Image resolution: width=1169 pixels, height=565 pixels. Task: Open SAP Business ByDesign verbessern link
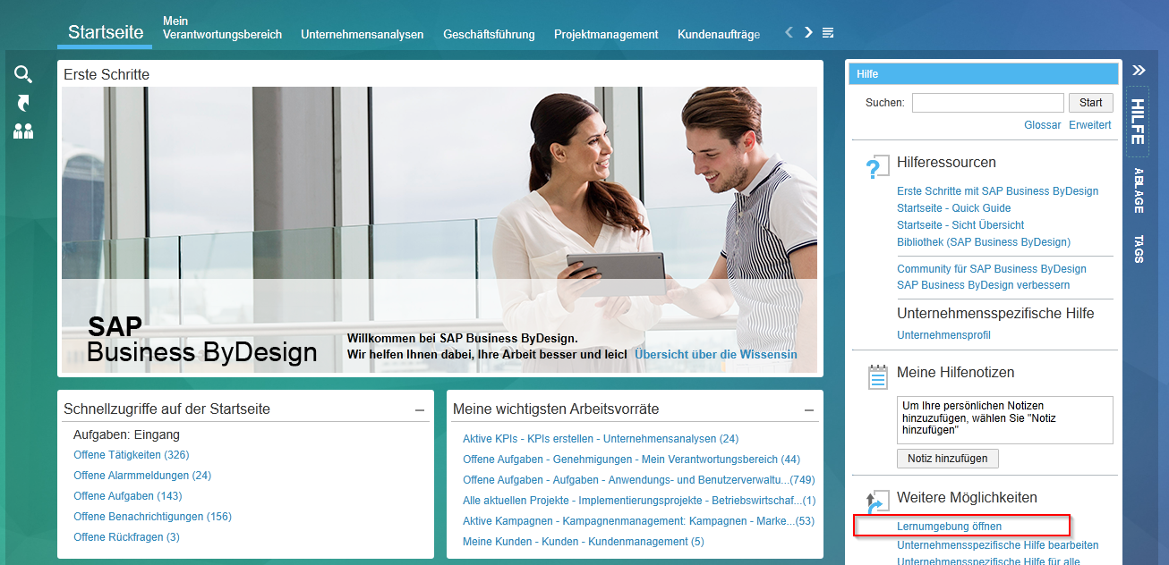pyautogui.click(x=983, y=285)
